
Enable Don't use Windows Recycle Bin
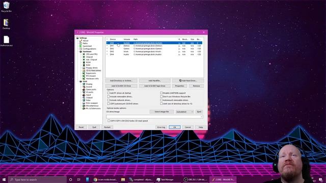click(x=161, y=97)
